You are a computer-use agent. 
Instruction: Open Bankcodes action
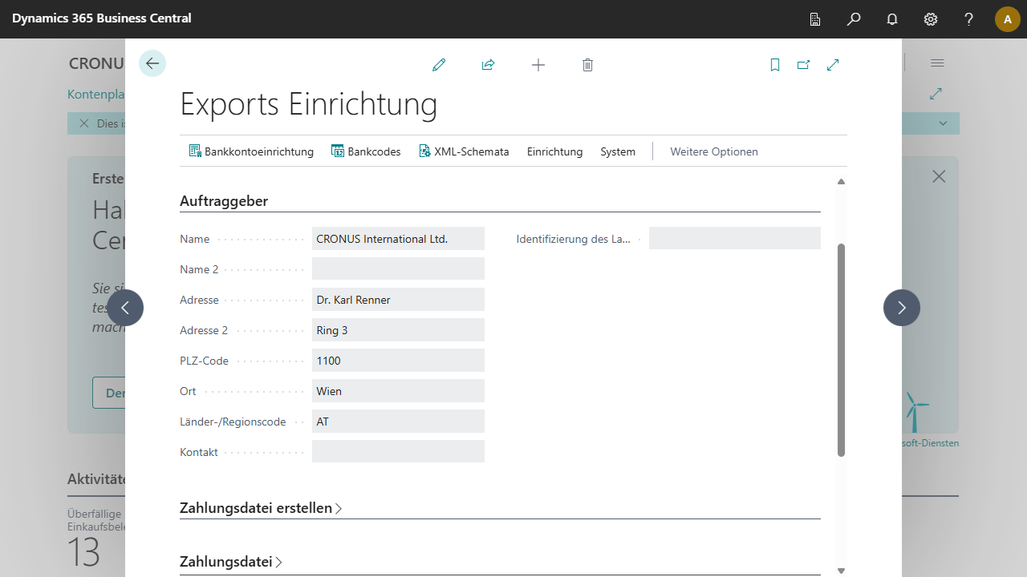tap(366, 151)
